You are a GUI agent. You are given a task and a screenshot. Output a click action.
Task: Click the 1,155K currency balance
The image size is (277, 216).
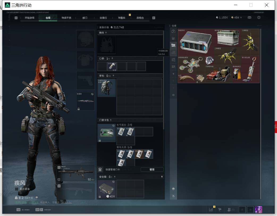tap(222, 17)
